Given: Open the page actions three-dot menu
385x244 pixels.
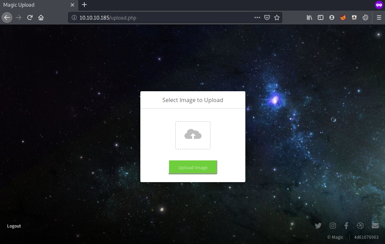Looking at the screenshot, I should point(257,17).
